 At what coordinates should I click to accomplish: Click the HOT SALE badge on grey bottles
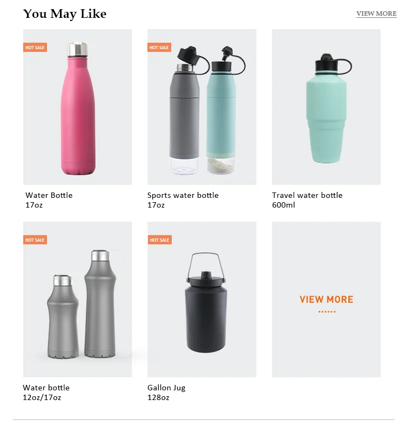tap(35, 240)
